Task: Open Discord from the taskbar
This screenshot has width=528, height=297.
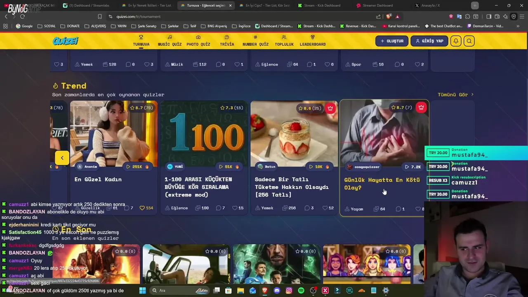Action: (x=277, y=290)
